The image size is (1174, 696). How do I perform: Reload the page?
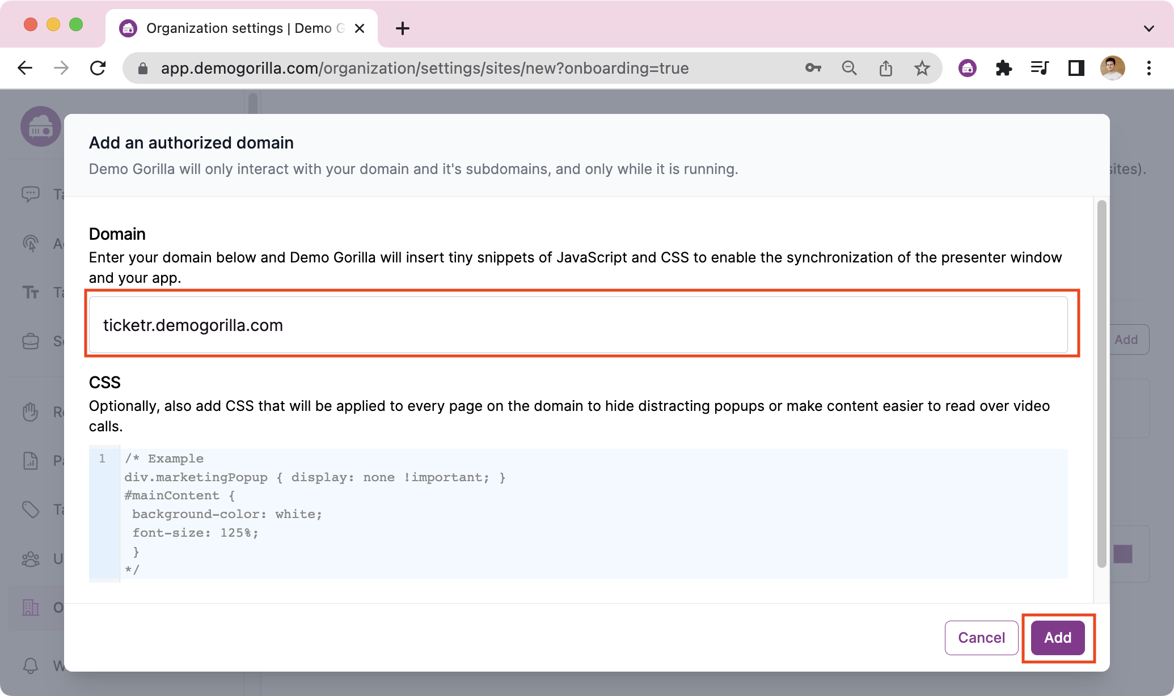pos(98,68)
